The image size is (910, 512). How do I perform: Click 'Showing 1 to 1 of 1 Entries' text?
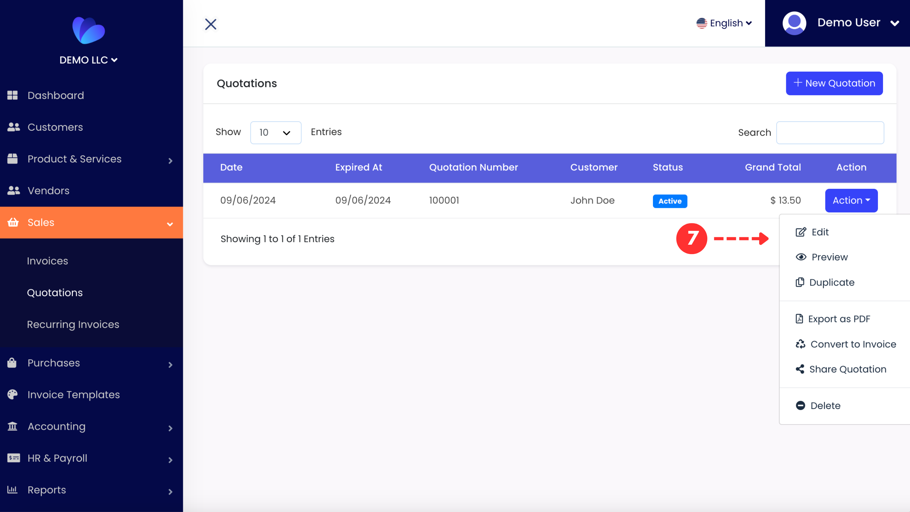click(x=277, y=239)
